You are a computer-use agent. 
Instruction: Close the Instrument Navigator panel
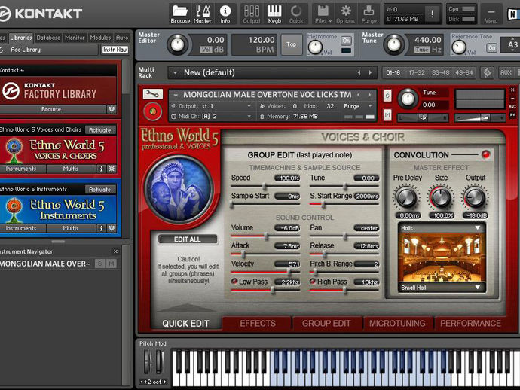pos(115,251)
